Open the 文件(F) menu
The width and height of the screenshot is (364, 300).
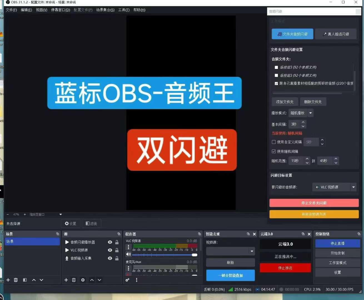click(x=11, y=10)
